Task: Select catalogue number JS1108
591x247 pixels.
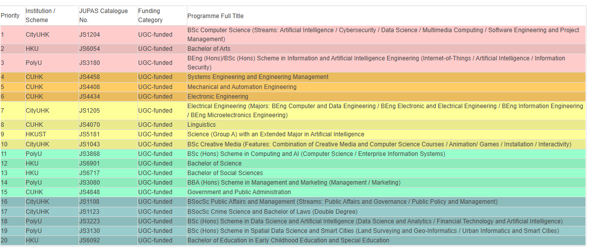Action: click(89, 202)
